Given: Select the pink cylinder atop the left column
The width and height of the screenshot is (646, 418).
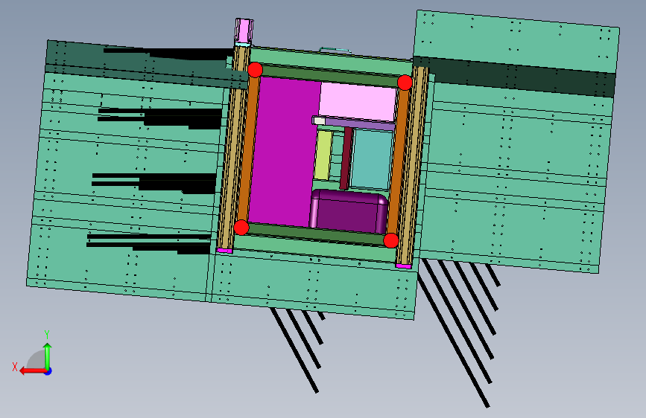Looking at the screenshot, I should click(244, 29).
